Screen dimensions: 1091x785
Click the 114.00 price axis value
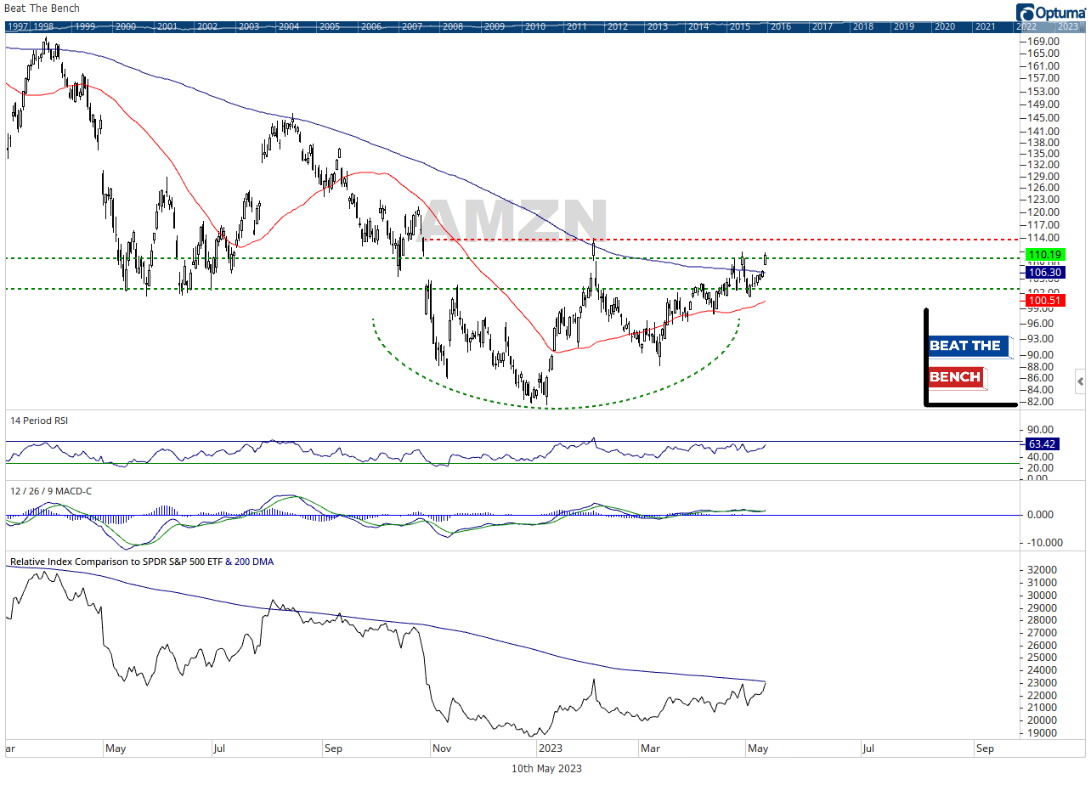1043,238
